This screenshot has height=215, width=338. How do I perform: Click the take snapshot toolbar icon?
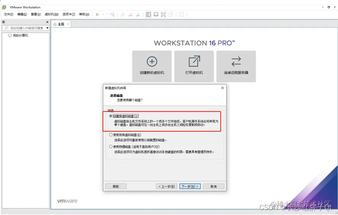123,14
